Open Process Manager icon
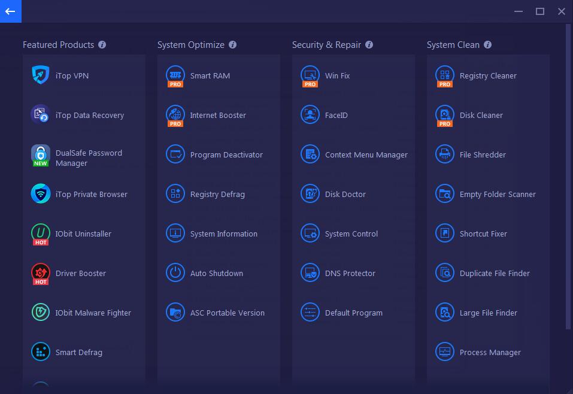The image size is (573, 394). coord(445,351)
